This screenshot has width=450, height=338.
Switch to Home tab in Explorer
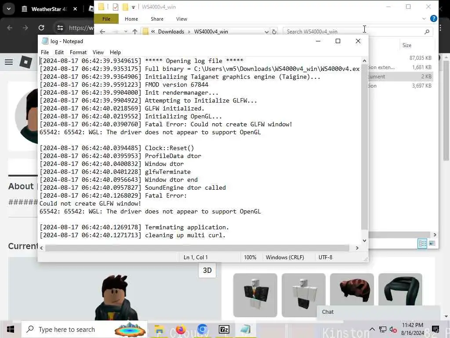(131, 18)
